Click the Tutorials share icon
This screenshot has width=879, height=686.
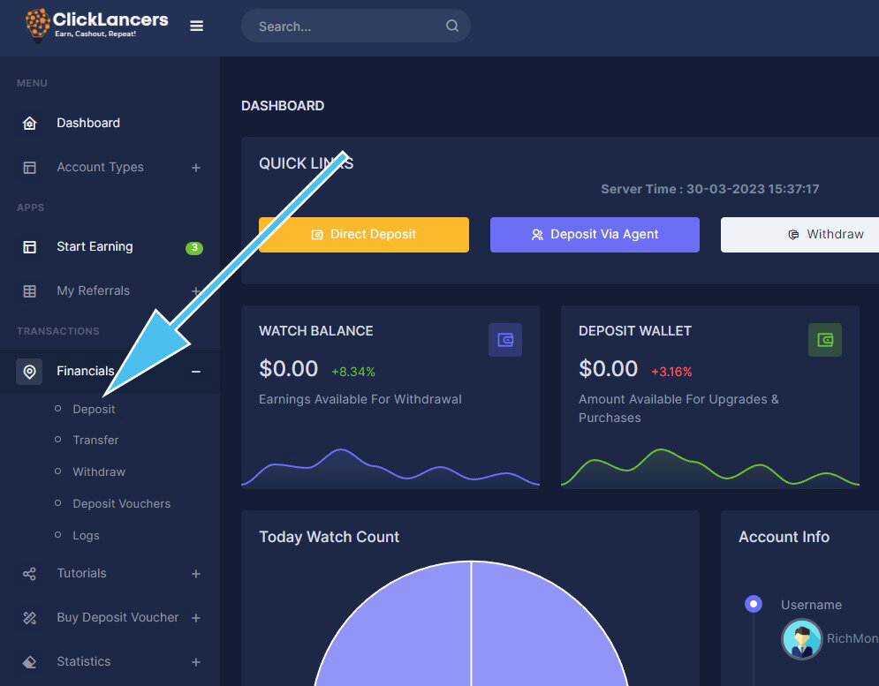click(x=30, y=573)
